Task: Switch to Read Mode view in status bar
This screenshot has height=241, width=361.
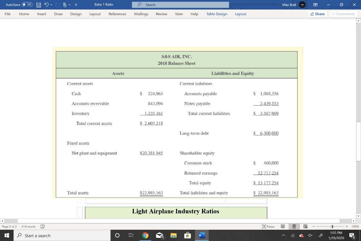Action: tap(283, 226)
